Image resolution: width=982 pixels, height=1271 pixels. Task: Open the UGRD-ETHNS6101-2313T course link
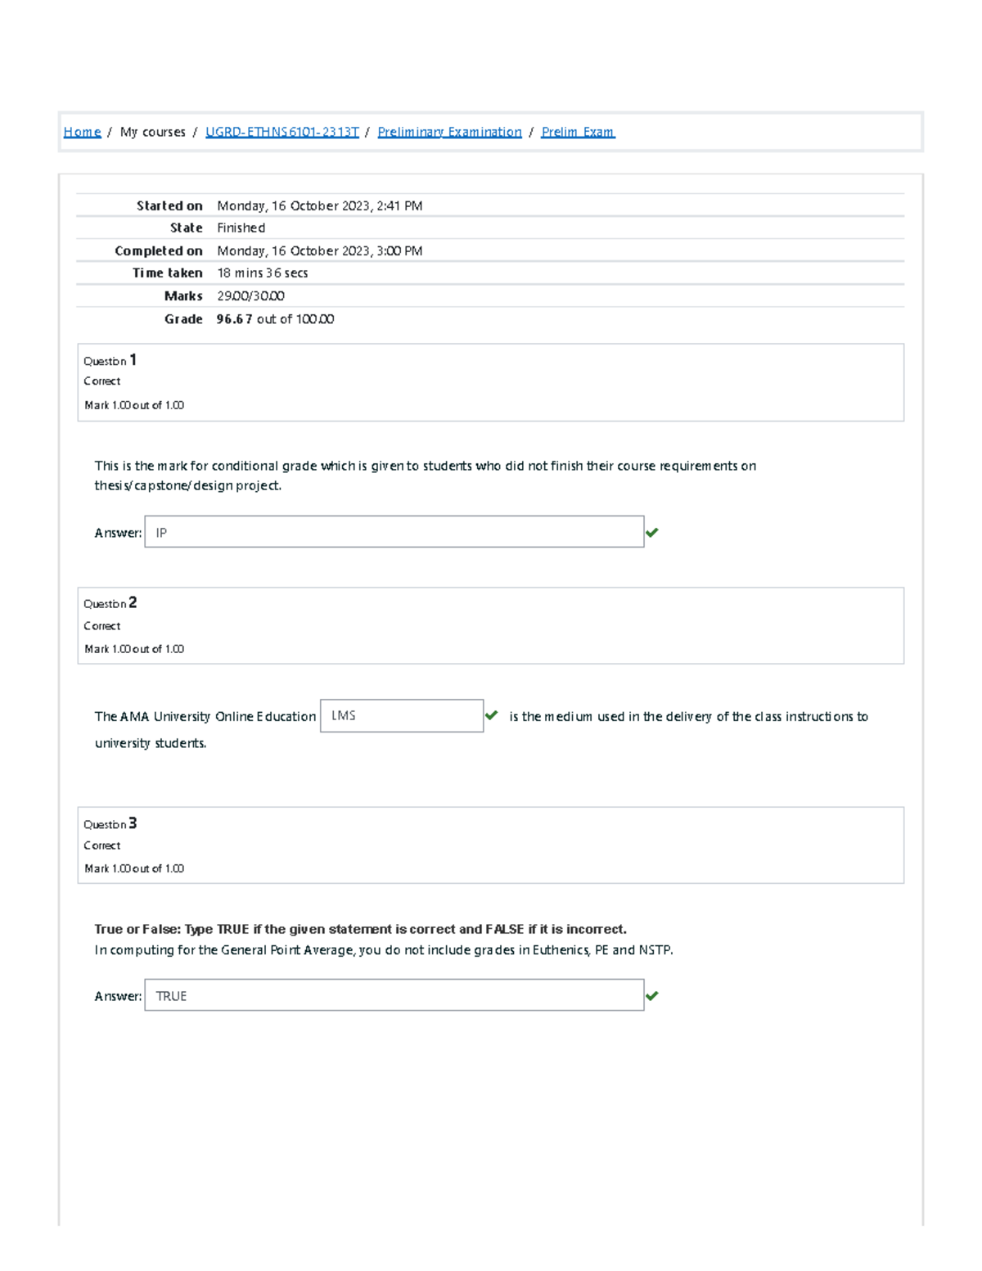(282, 131)
